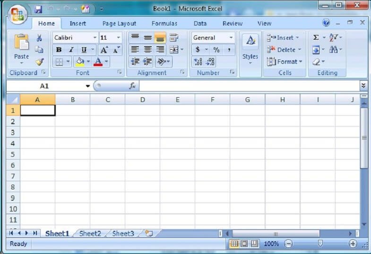Click the Insert cells button
Image resolution: width=371 pixels, height=254 pixels.
283,38
